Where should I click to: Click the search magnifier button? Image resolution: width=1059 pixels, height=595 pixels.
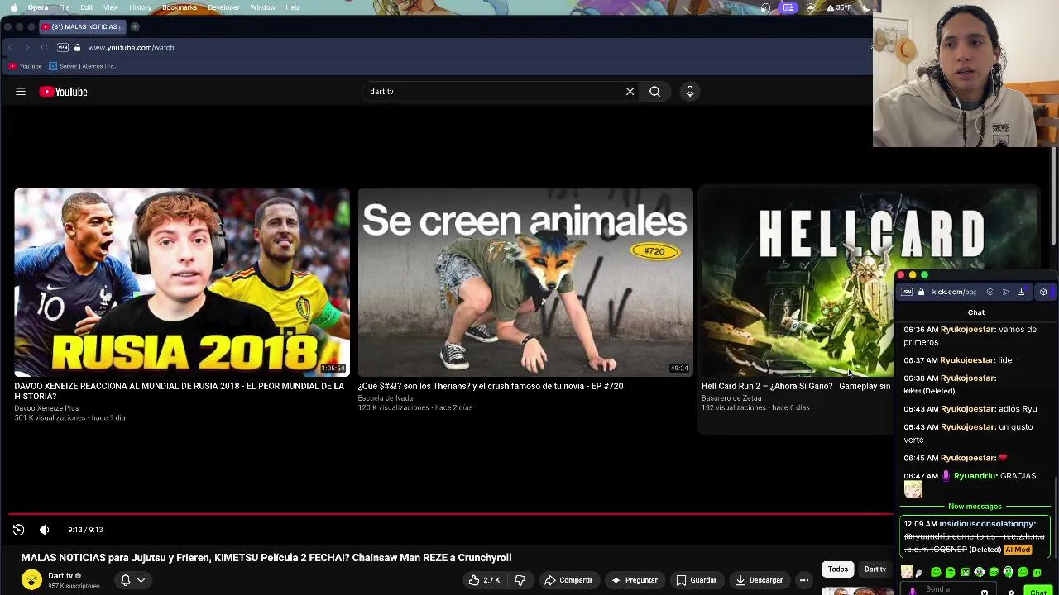pos(654,92)
